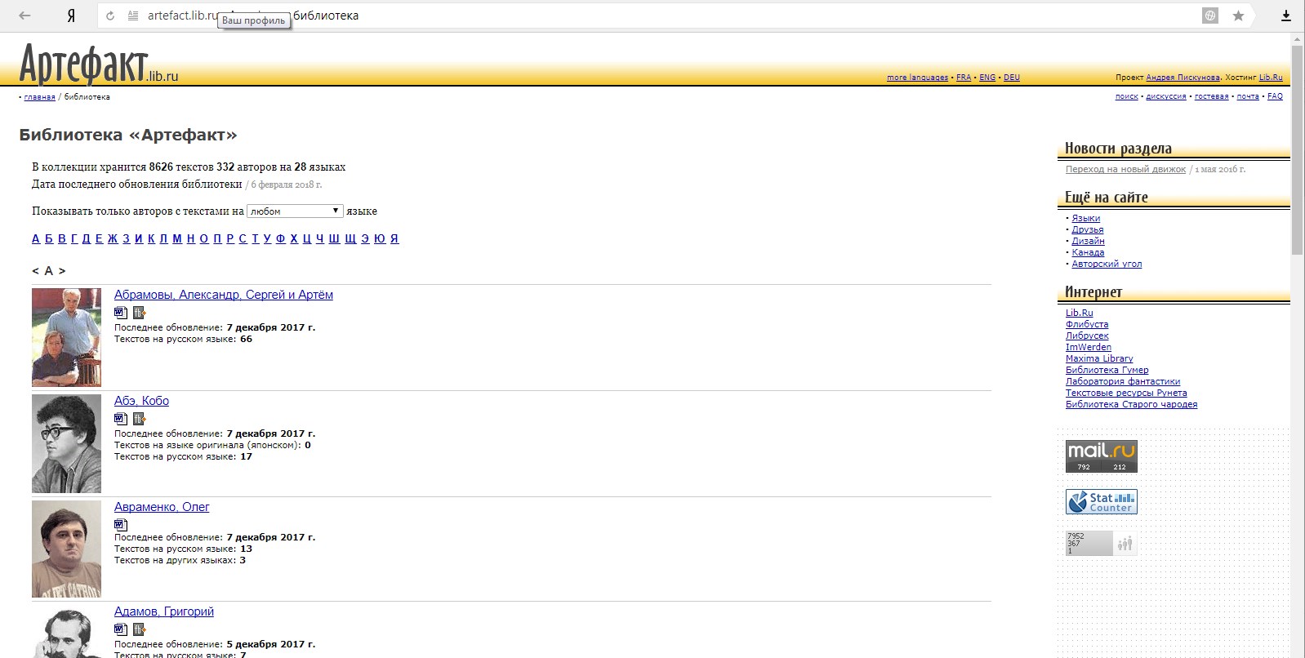
Task: Click the page vertical scrollbar thumb
Action: coord(1298,151)
